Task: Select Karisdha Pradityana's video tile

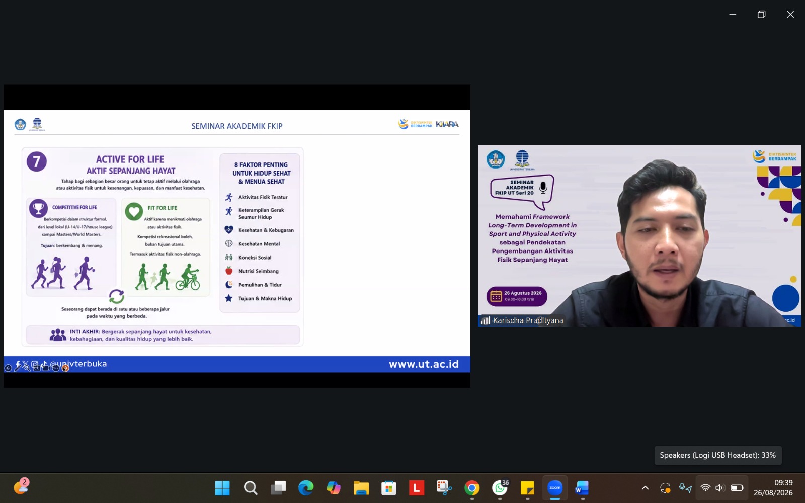Action: pyautogui.click(x=639, y=236)
